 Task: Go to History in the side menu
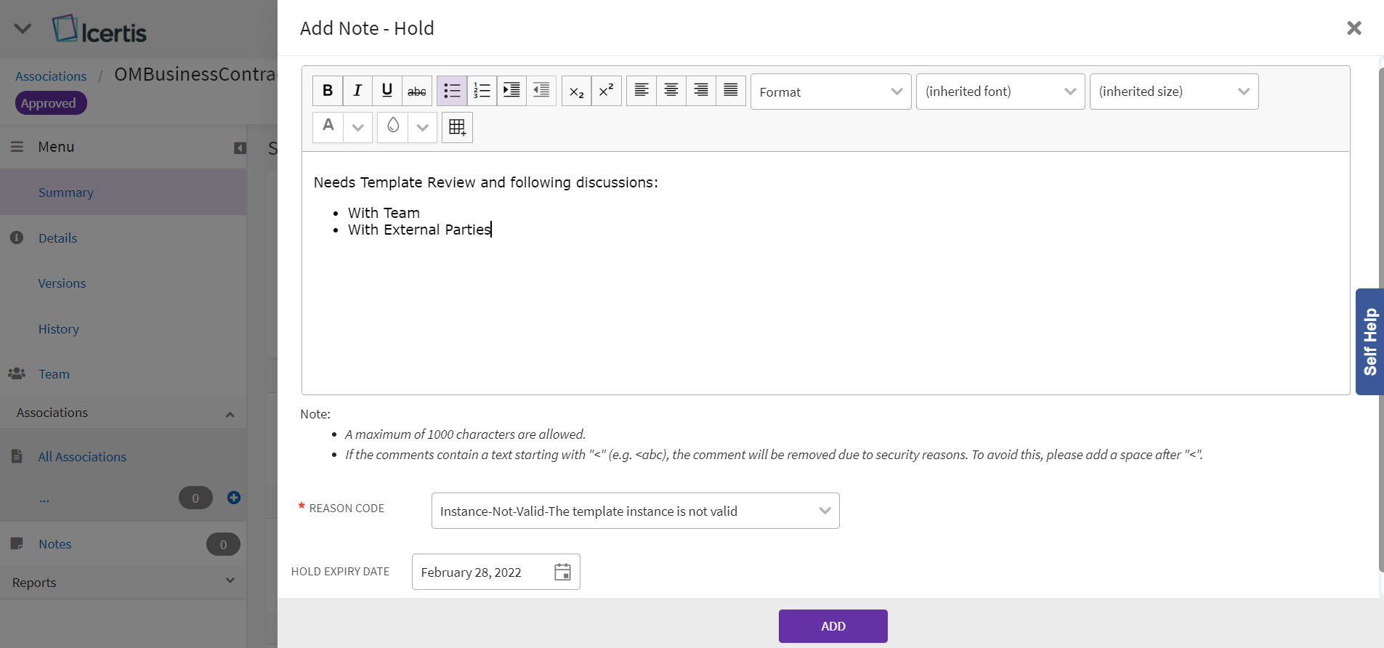point(59,329)
